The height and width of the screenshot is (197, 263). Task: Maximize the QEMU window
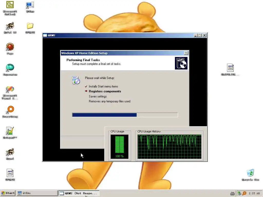point(200,35)
